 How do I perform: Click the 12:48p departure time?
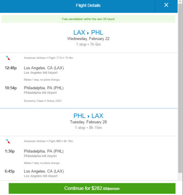tap(11, 68)
